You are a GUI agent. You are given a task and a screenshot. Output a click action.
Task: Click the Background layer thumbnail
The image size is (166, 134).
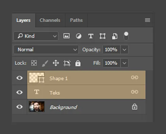(x=37, y=106)
